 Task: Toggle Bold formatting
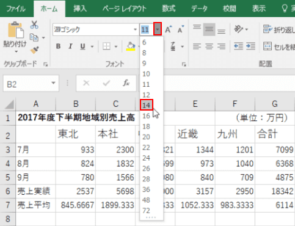click(x=58, y=46)
